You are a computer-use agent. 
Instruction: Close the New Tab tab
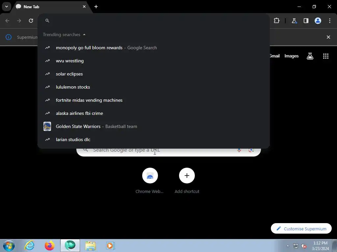pos(84,7)
